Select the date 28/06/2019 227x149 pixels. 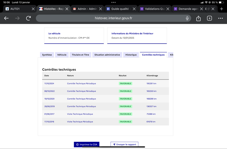(49, 106)
